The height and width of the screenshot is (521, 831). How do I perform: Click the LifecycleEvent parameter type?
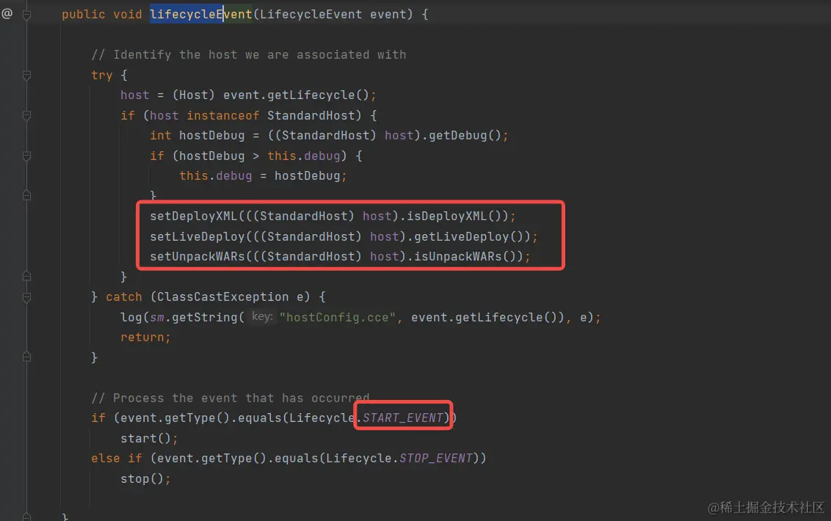pos(311,15)
